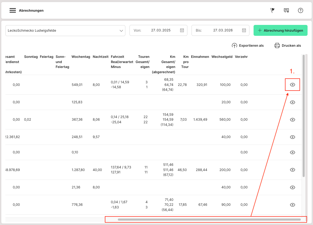Show details for row with Einnahmen 1.439,49

(292, 120)
